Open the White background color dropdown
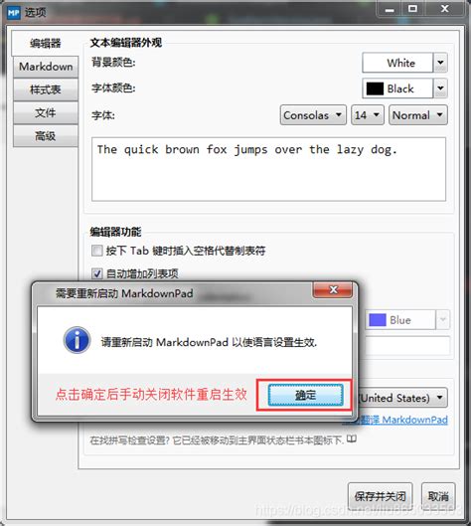Screen dimensions: 471x526 click(x=440, y=63)
